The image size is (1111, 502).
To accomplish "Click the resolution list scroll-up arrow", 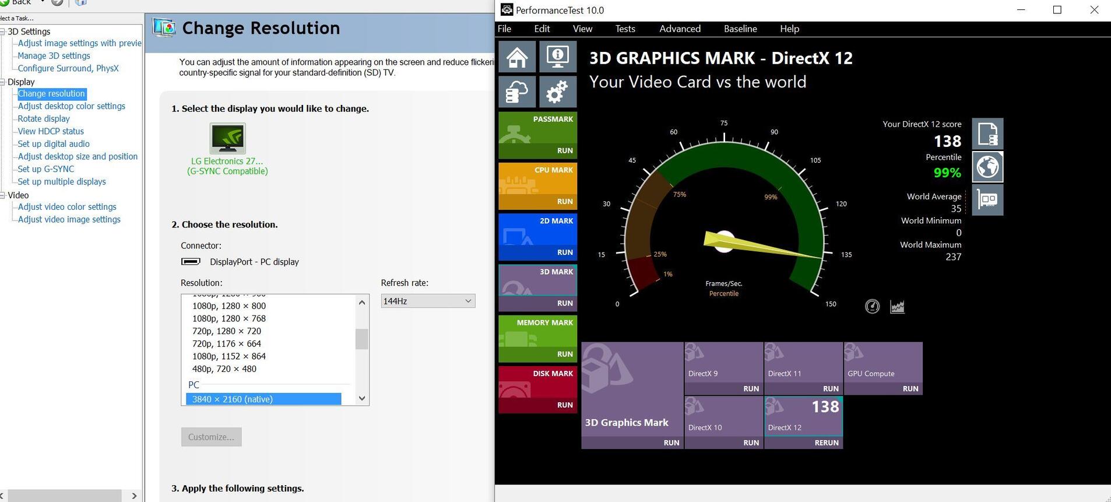I will (x=362, y=302).
